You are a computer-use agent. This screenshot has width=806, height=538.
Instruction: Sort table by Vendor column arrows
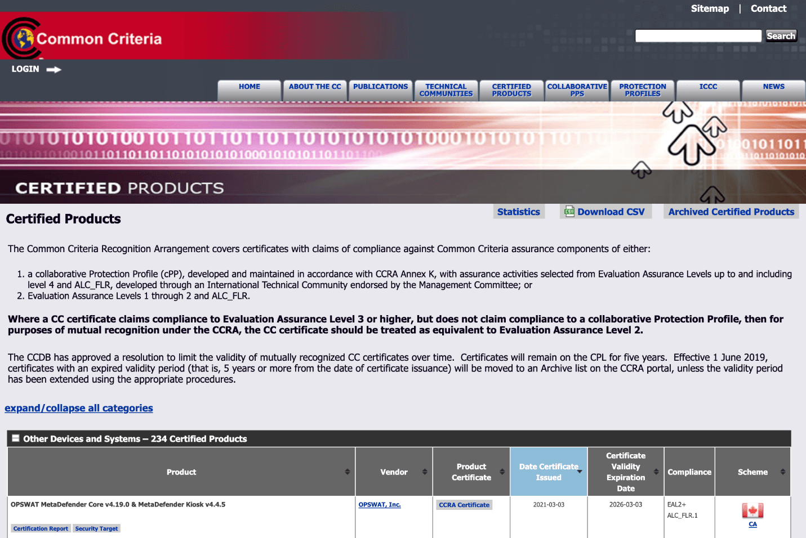[425, 472]
